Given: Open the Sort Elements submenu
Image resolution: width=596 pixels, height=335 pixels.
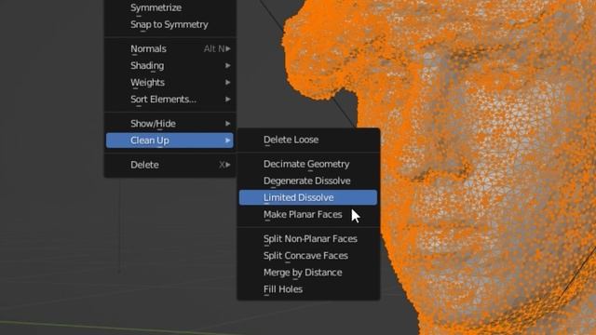Looking at the screenshot, I should coord(169,100).
